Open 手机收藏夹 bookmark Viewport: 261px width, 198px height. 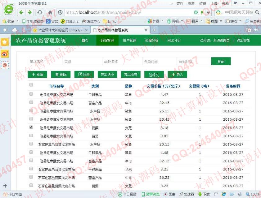(33, 21)
